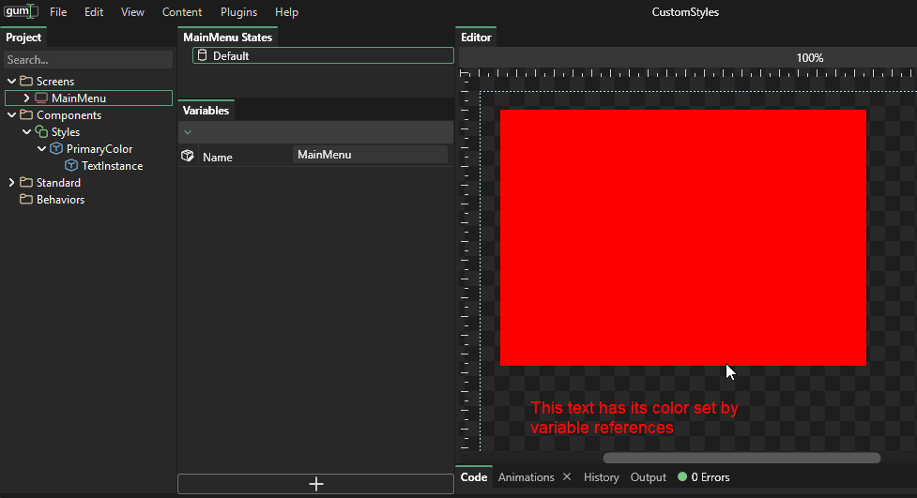The image size is (917, 498).
Task: Collapse the Screens folder
Action: (11, 82)
